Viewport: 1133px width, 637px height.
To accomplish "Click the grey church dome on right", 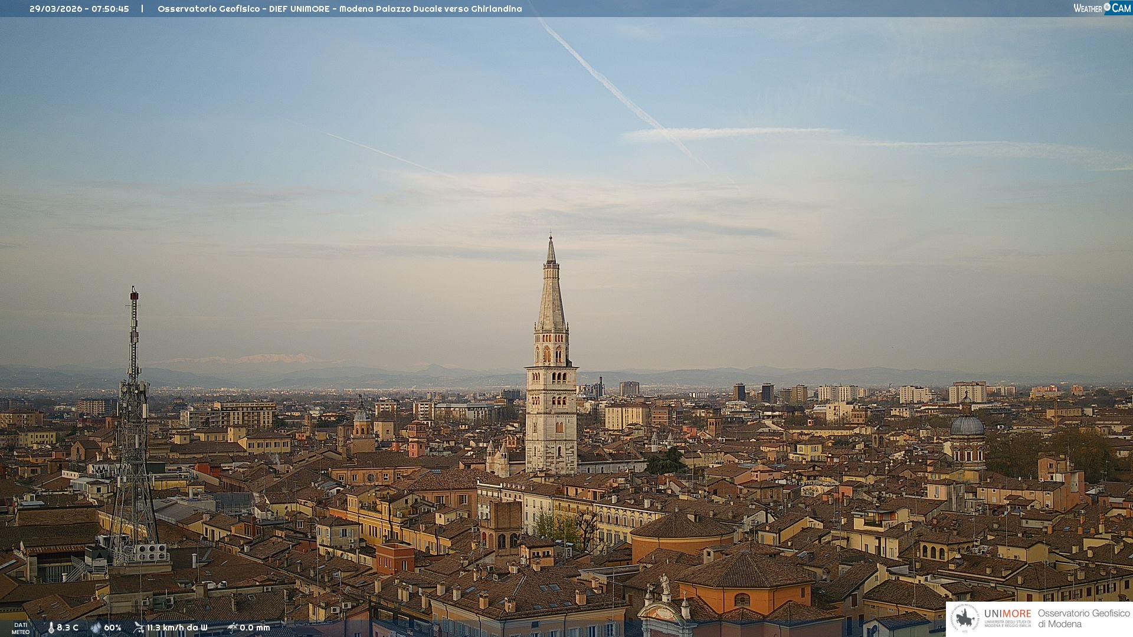I will coord(967,425).
